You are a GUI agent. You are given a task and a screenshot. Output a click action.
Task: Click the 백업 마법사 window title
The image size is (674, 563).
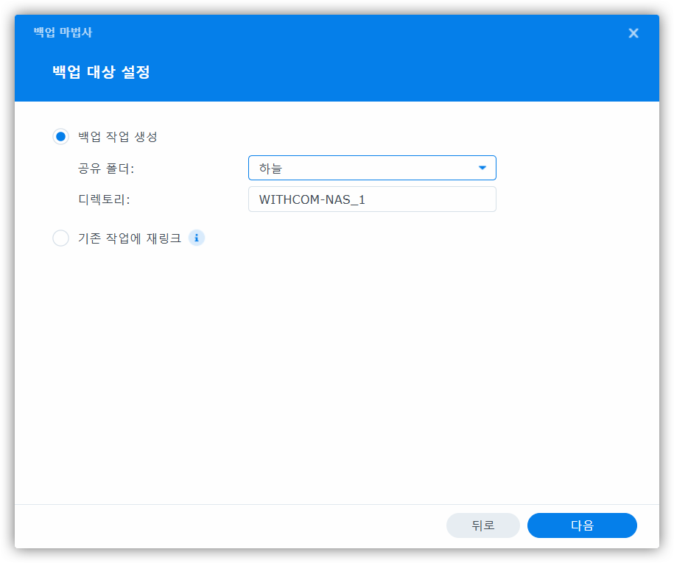click(x=63, y=32)
